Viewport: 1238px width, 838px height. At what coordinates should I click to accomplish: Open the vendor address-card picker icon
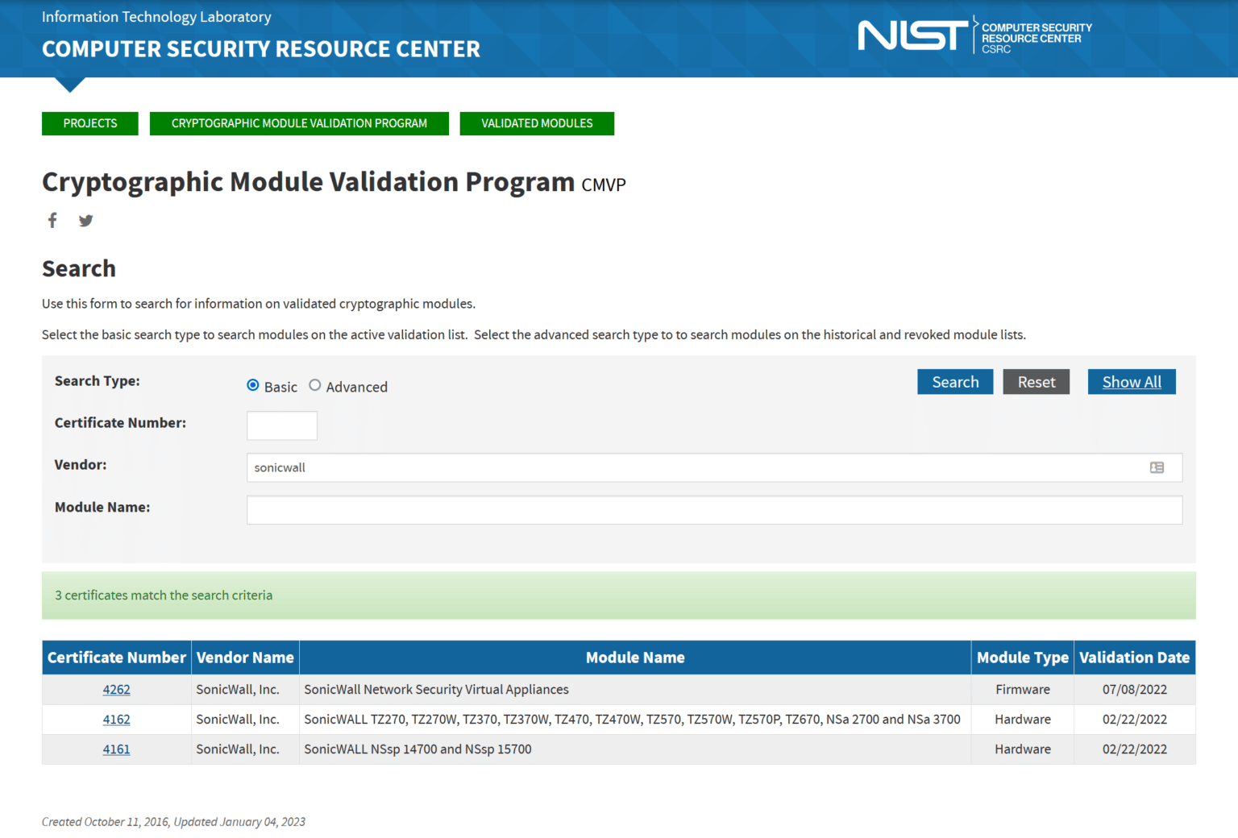pyautogui.click(x=1157, y=467)
